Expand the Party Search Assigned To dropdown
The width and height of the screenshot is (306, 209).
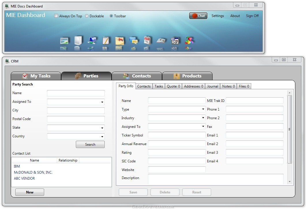[102, 102]
